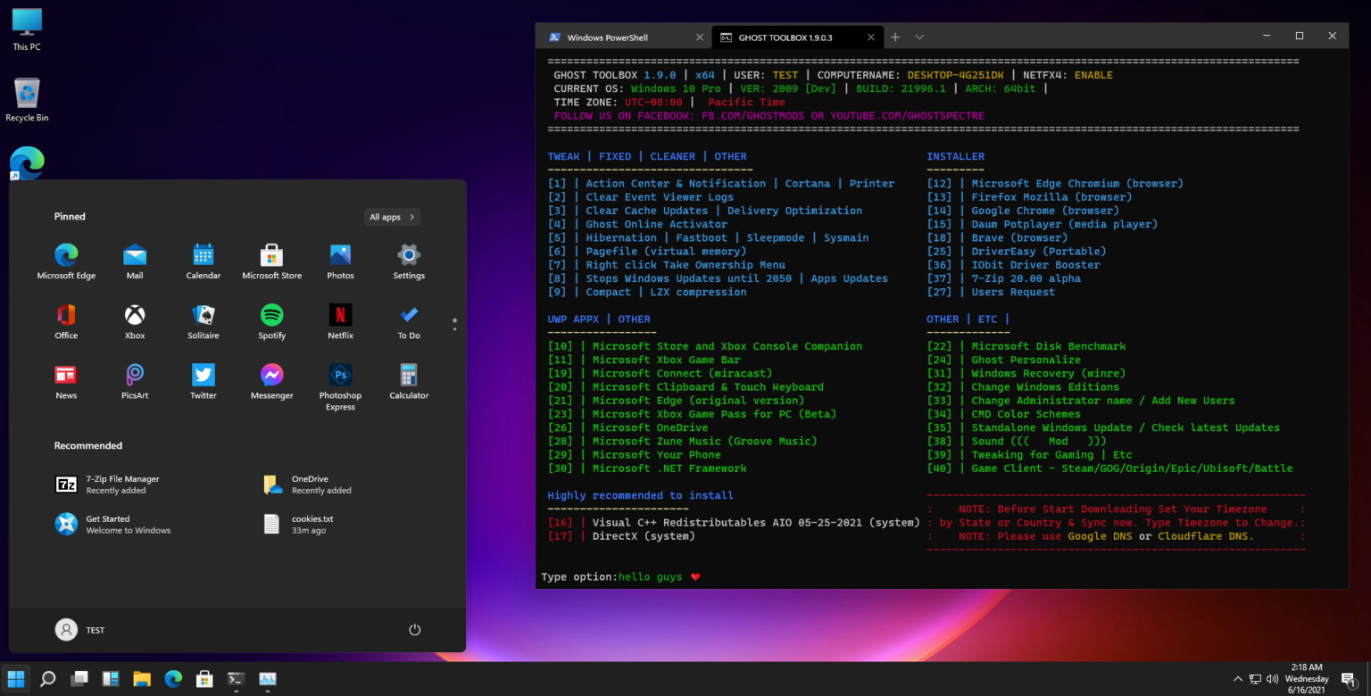1371x696 pixels.
Task: Click 'DirectX (system)' option line
Action: point(621,536)
